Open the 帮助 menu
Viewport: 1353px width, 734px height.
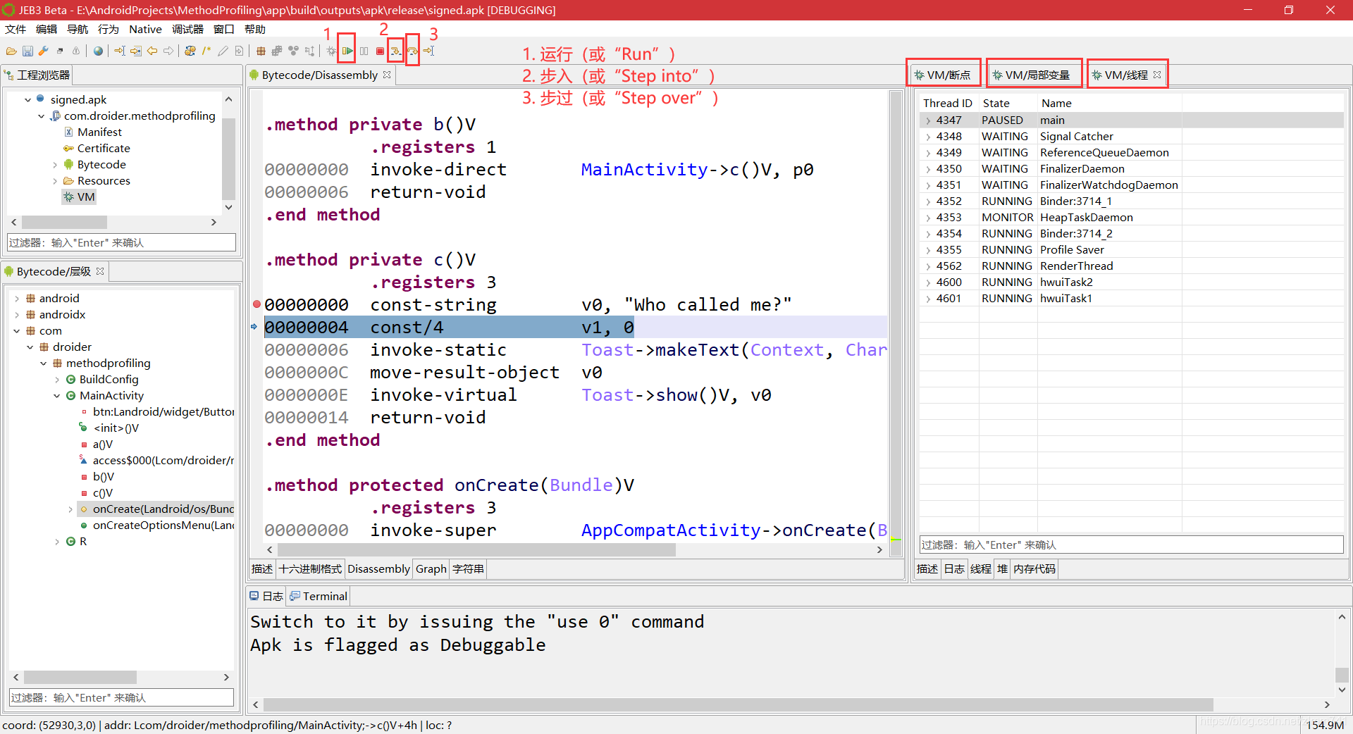(x=255, y=30)
